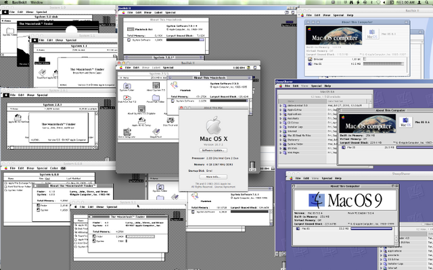Click Browser row in Mac OS 8.1 About window

[x=357, y=59]
